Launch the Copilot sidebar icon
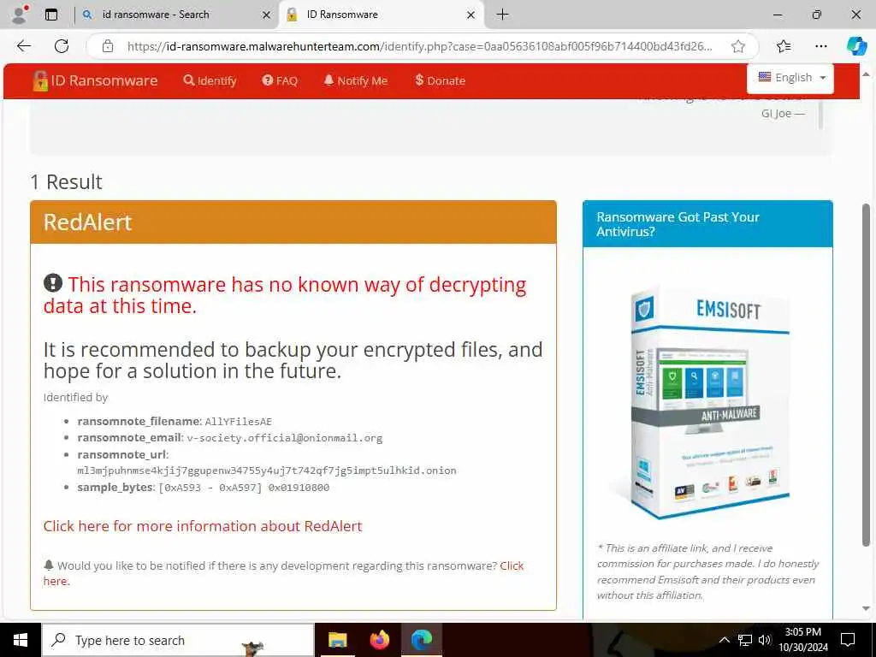 [856, 46]
